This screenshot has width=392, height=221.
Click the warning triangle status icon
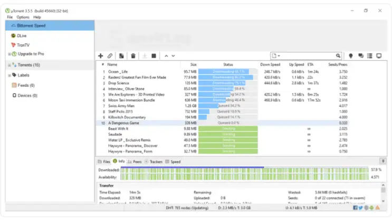coord(378,208)
